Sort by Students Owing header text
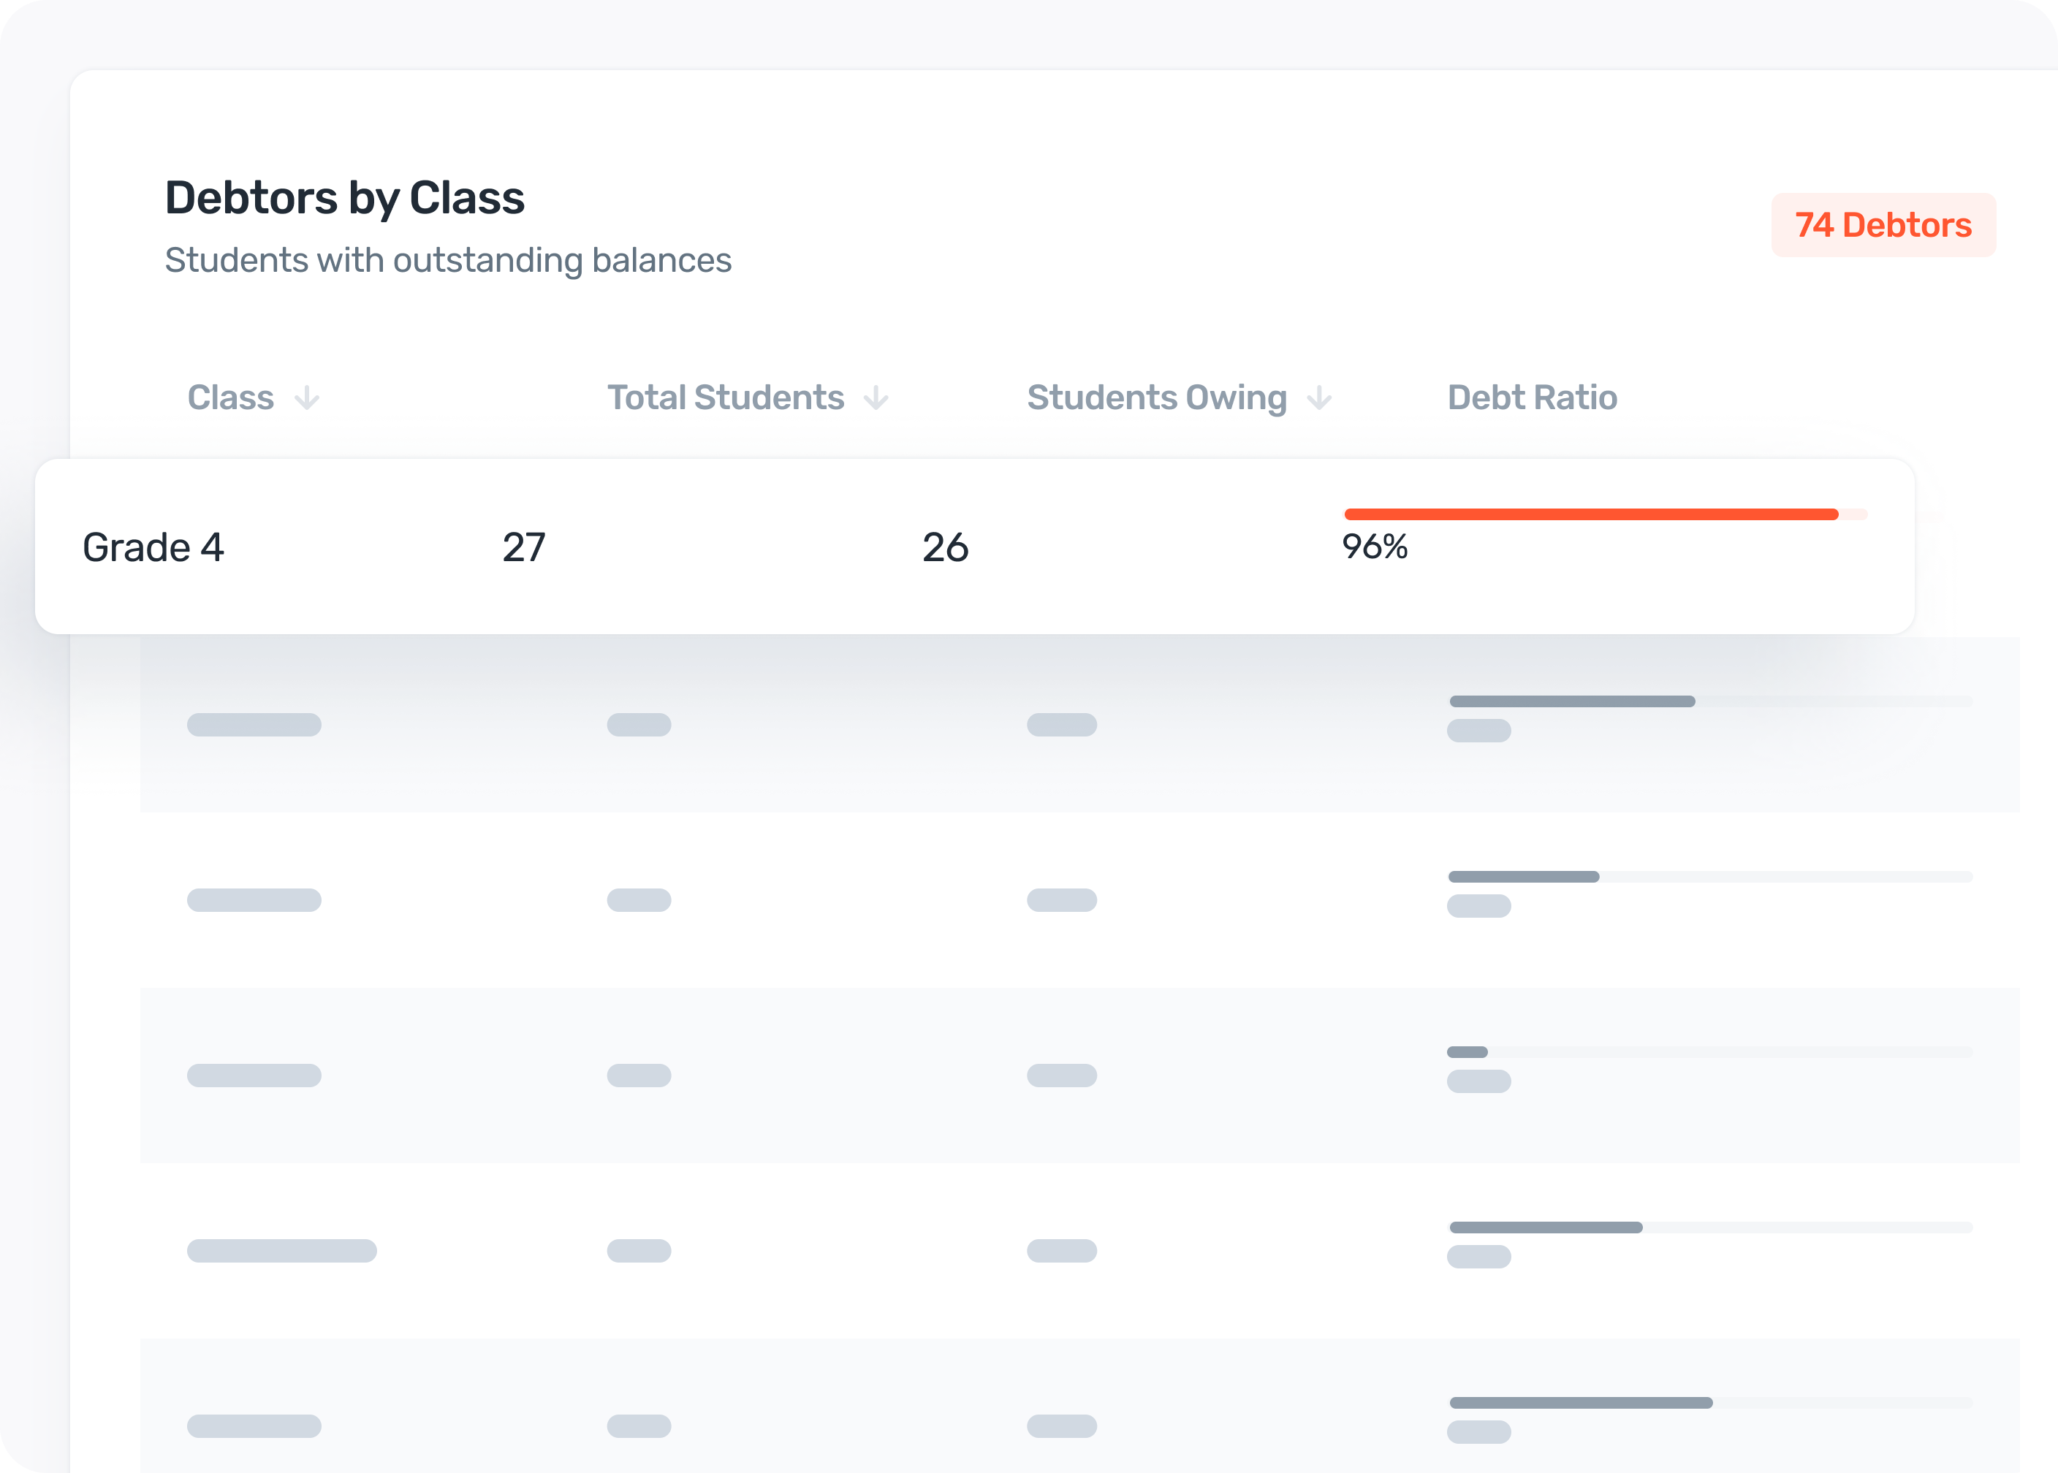 (x=1156, y=398)
